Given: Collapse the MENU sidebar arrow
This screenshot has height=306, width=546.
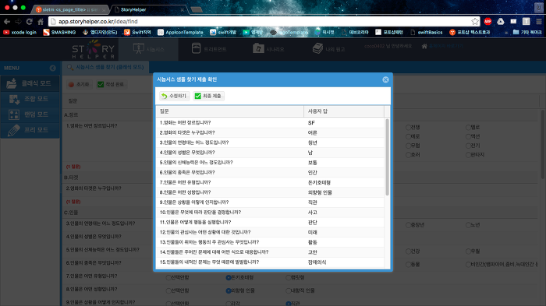Looking at the screenshot, I should point(52,69).
